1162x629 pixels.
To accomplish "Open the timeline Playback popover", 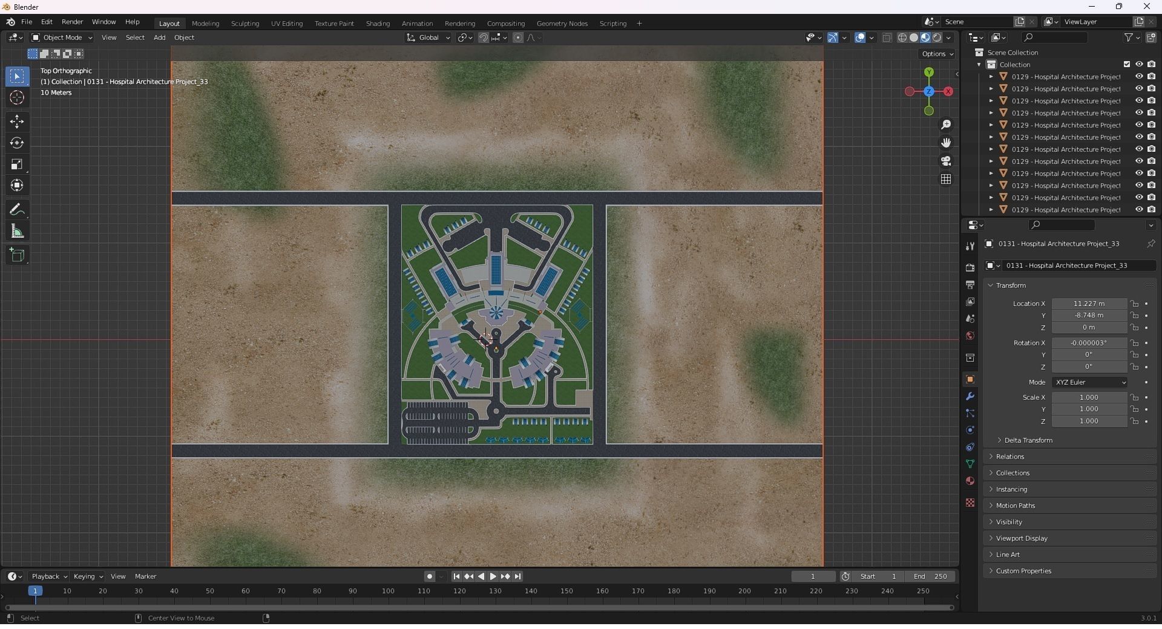I will point(49,576).
